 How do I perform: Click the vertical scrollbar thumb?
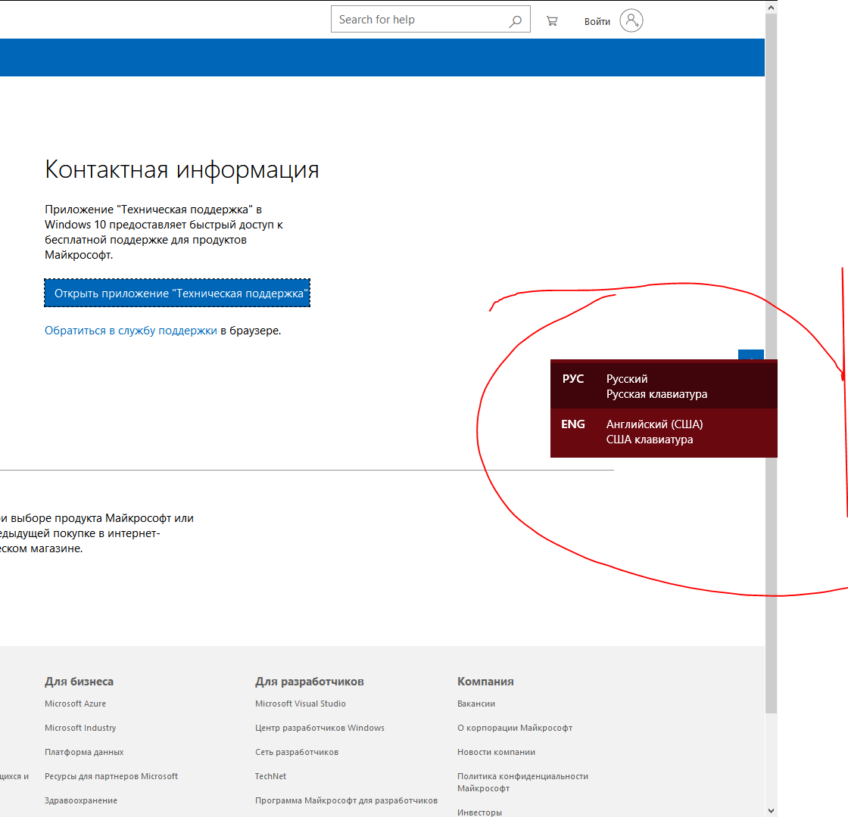click(x=772, y=363)
